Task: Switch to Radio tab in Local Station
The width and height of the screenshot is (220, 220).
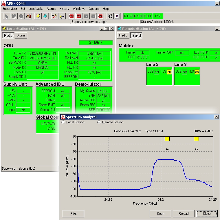Action: point(8,36)
